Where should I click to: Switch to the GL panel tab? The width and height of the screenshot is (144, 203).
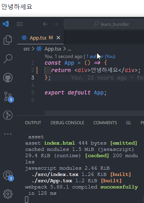(x=128, y=123)
